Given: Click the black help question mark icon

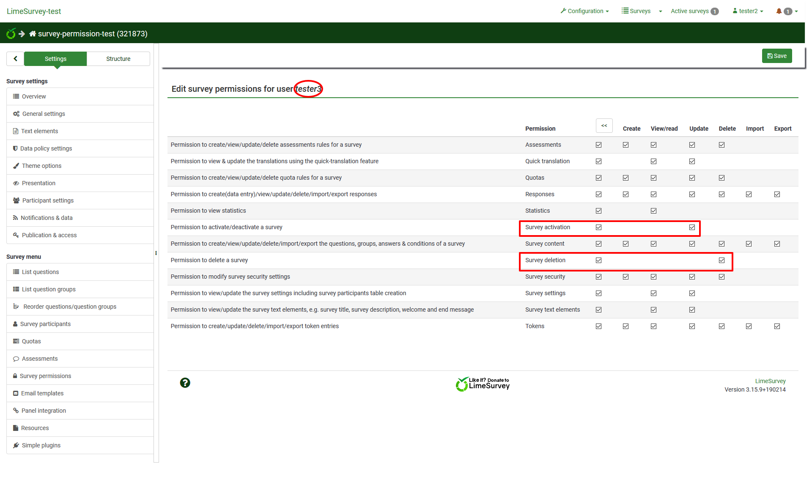Looking at the screenshot, I should (185, 383).
